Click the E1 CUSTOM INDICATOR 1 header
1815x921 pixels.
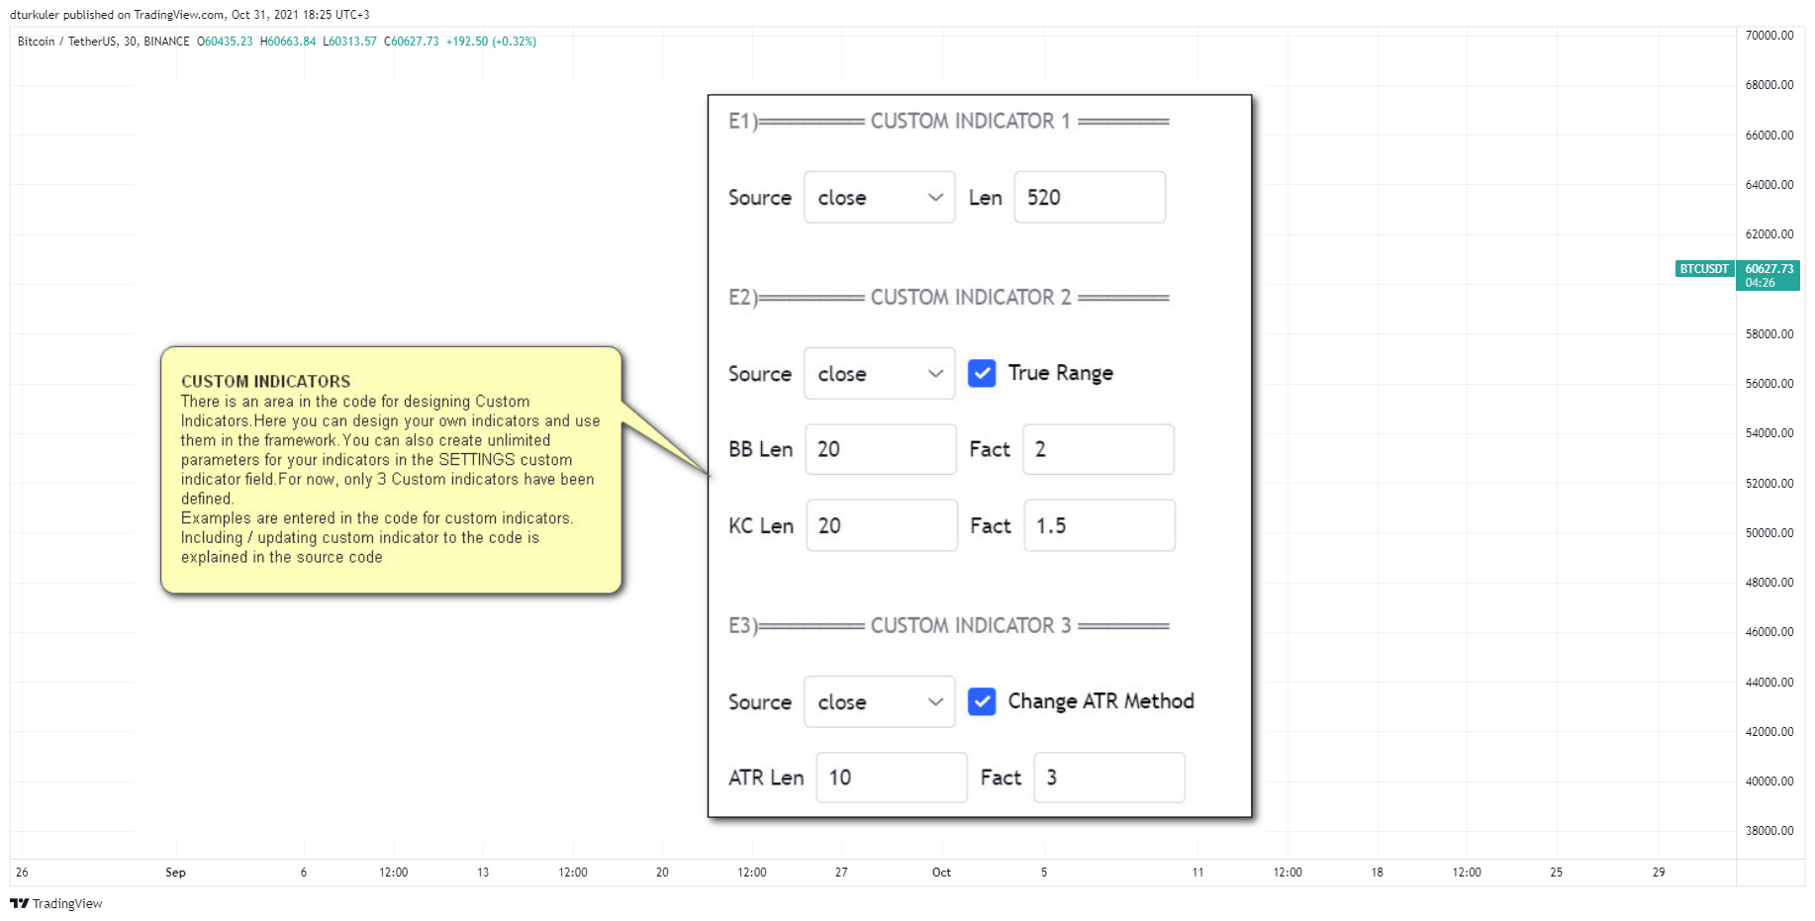(x=949, y=121)
